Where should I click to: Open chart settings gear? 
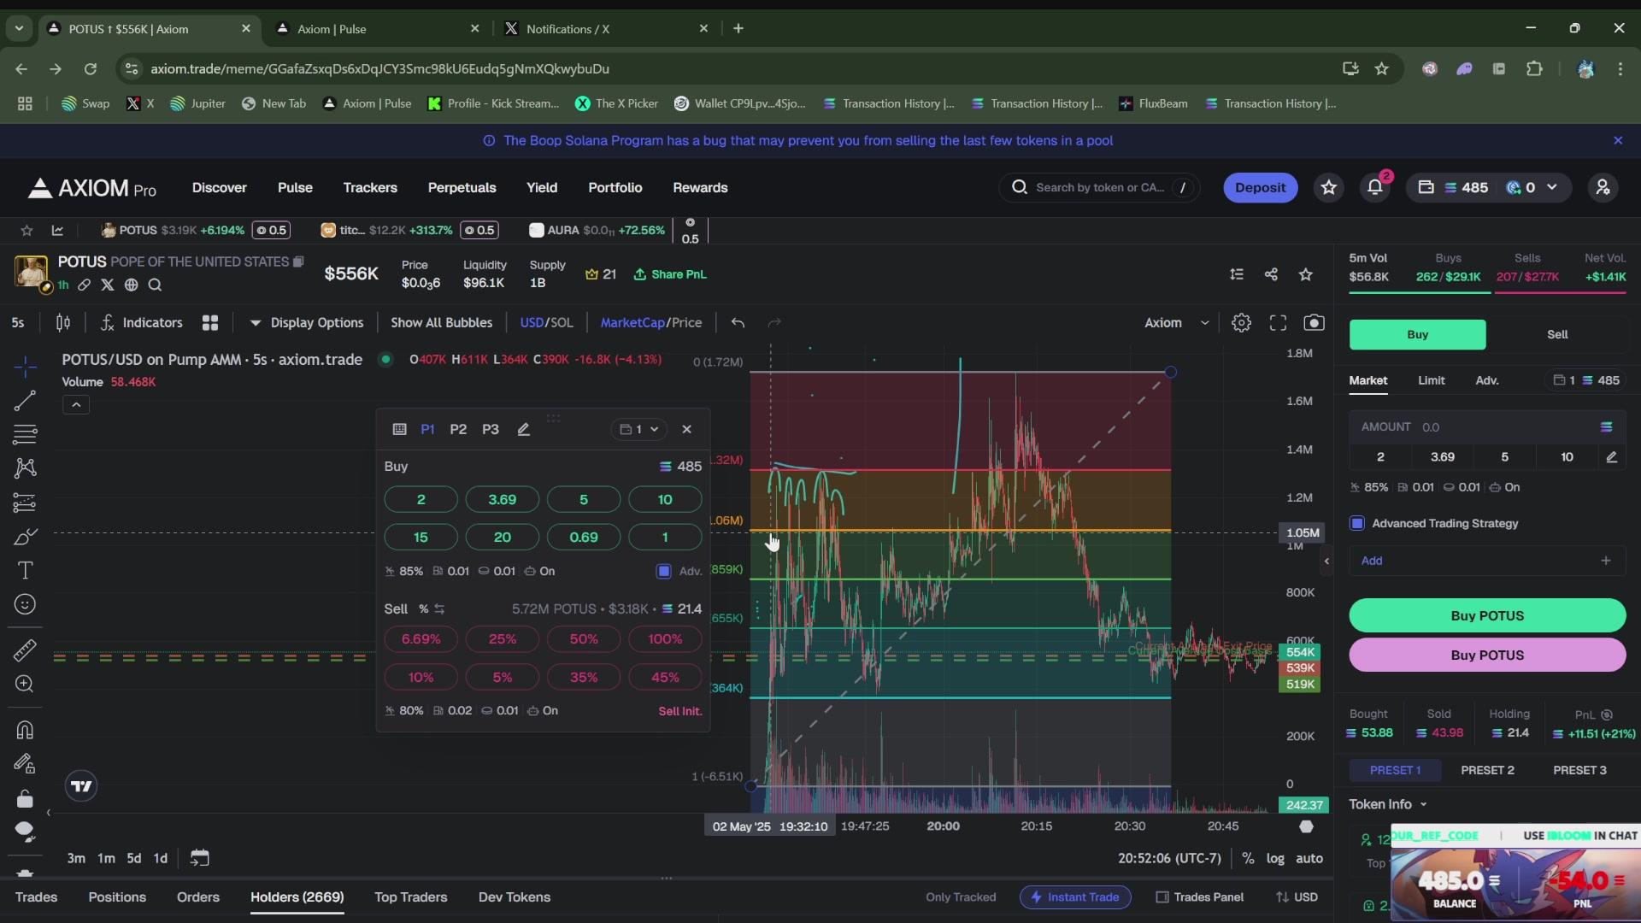[x=1241, y=322]
